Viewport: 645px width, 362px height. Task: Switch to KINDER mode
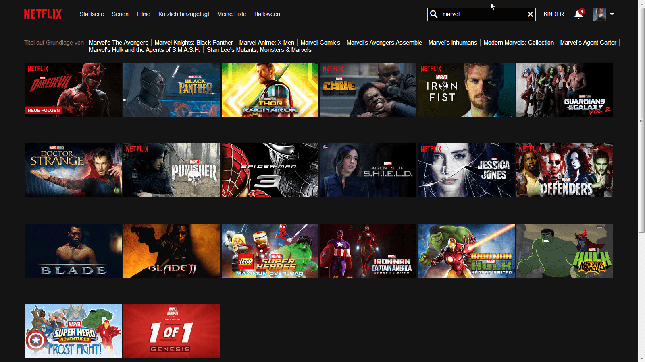click(554, 14)
